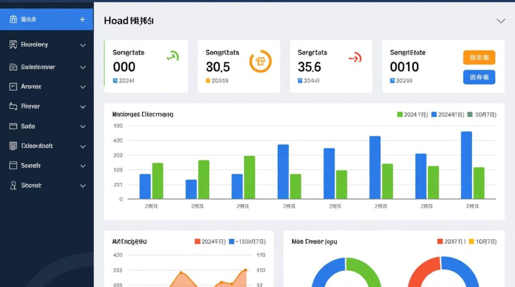Click the plus icon in the top sidebar item

coord(82,20)
